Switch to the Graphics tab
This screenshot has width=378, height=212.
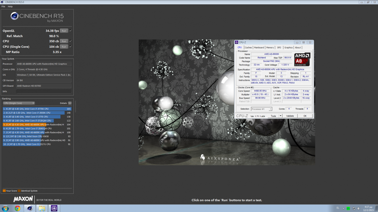click(289, 48)
